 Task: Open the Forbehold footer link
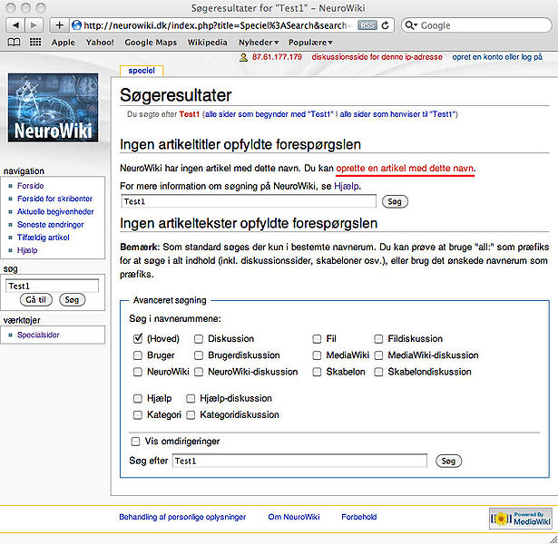(358, 517)
